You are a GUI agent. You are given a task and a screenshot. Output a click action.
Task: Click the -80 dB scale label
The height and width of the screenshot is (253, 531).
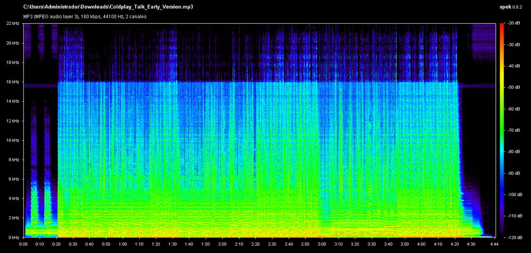513,151
